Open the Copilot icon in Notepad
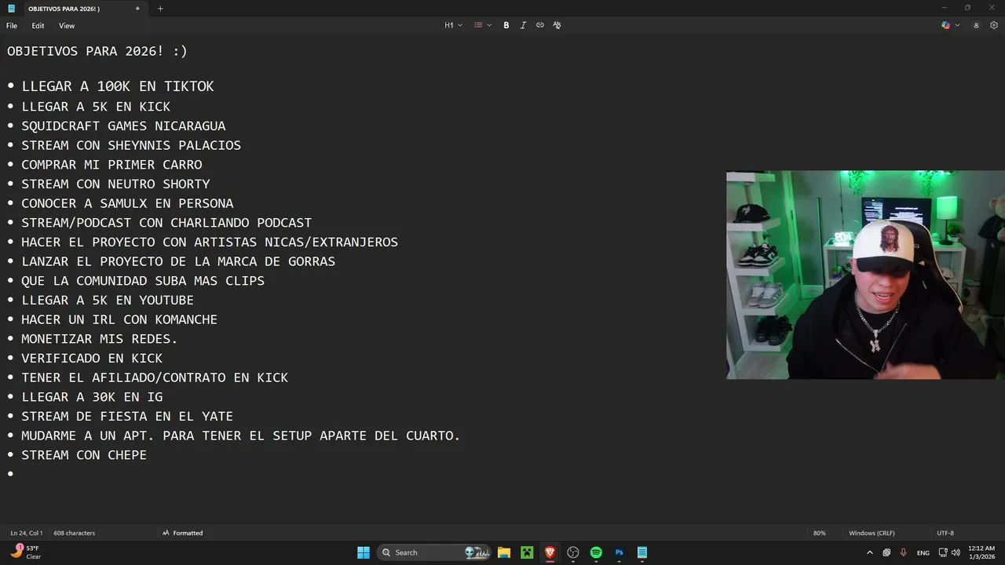Image resolution: width=1005 pixels, height=565 pixels. coord(945,25)
